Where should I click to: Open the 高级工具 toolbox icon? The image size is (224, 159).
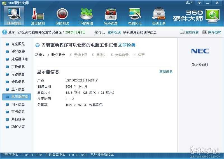(159, 16)
